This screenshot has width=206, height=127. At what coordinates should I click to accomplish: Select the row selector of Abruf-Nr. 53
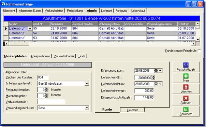coord(6,38)
